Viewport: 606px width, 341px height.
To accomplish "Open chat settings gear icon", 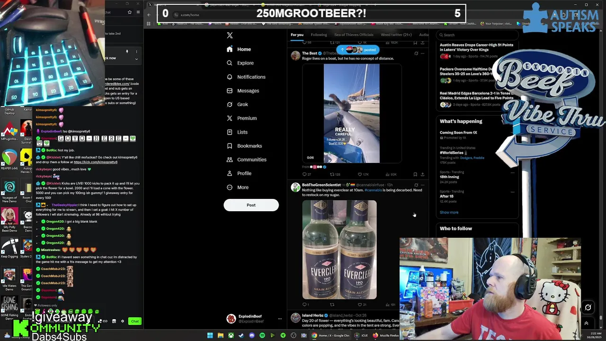I will tap(122, 321).
